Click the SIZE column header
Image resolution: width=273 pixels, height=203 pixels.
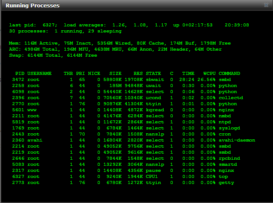point(115,74)
